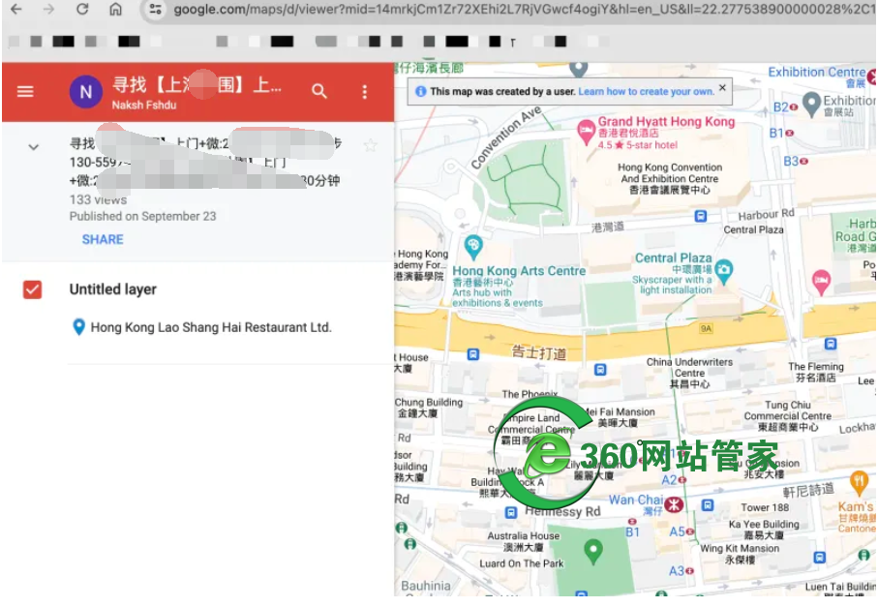Click Kam's restaurant fork-and-knife marker
Viewport: 878px width, 607px height.
pyautogui.click(x=859, y=483)
